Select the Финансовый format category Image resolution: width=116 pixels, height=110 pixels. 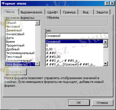coord(20,34)
